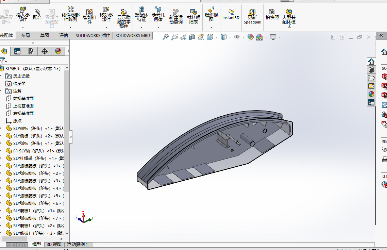The height and width of the screenshot is (250, 387).
Task: Open DisplayManager color ball tab
Action: (x=58, y=51)
